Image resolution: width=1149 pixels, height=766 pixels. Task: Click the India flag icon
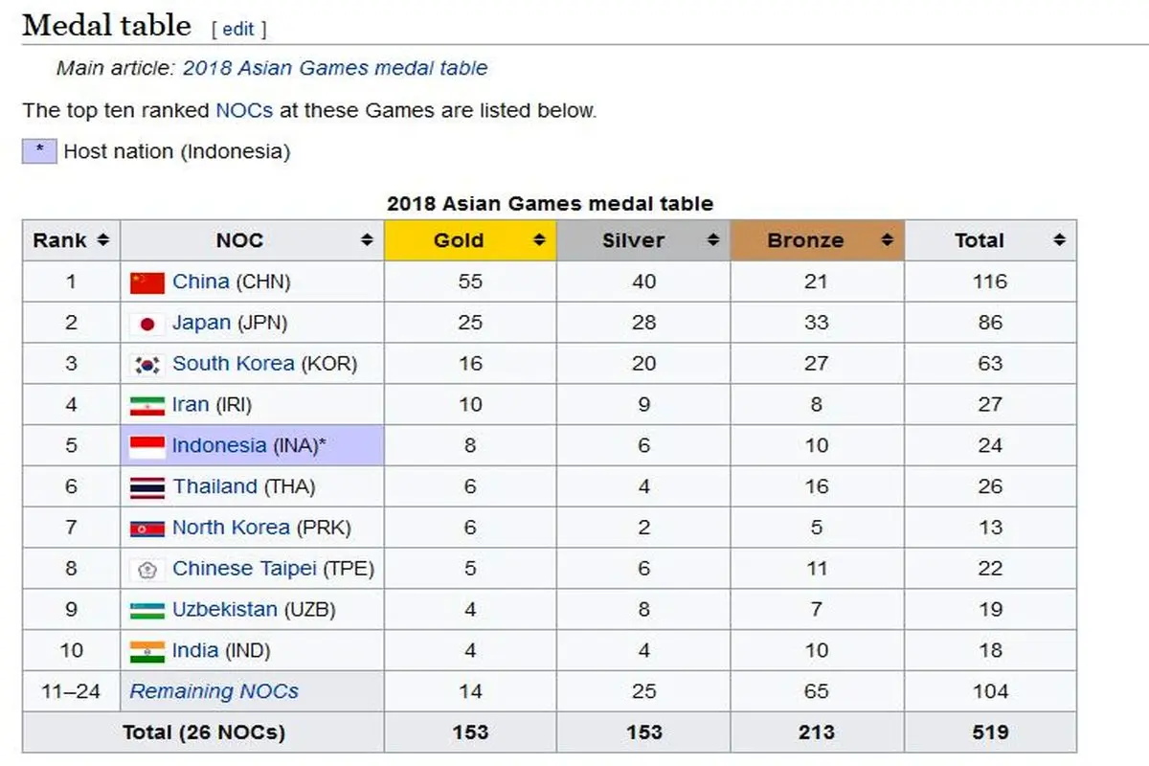tap(147, 652)
